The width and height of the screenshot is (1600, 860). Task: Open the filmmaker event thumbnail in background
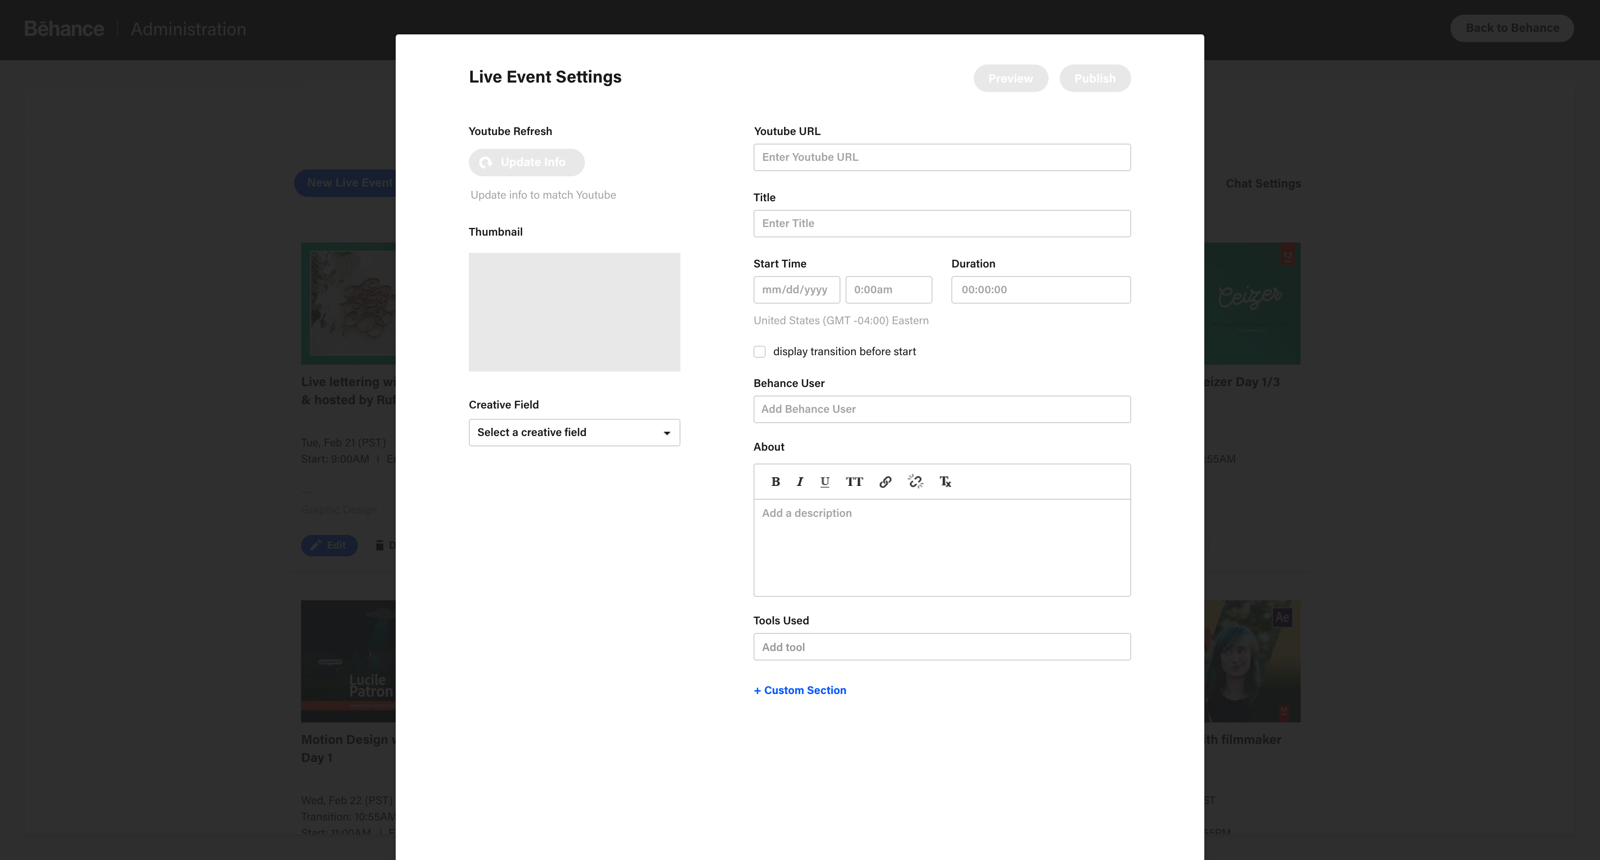(1252, 661)
